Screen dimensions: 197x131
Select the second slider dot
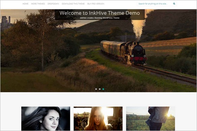click(100, 89)
